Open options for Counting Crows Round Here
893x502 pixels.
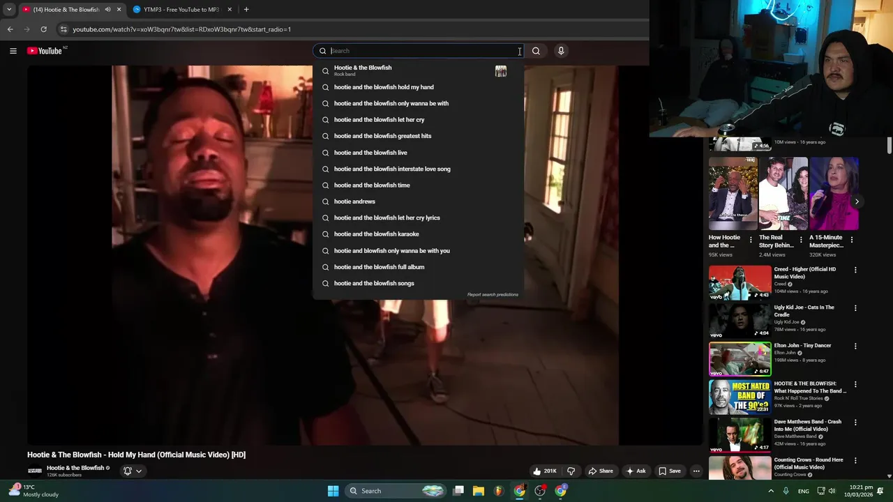(x=855, y=460)
